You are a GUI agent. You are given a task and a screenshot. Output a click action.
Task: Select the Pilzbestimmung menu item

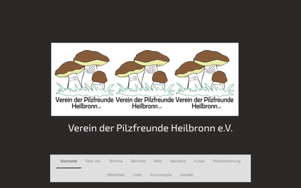coord(227,161)
